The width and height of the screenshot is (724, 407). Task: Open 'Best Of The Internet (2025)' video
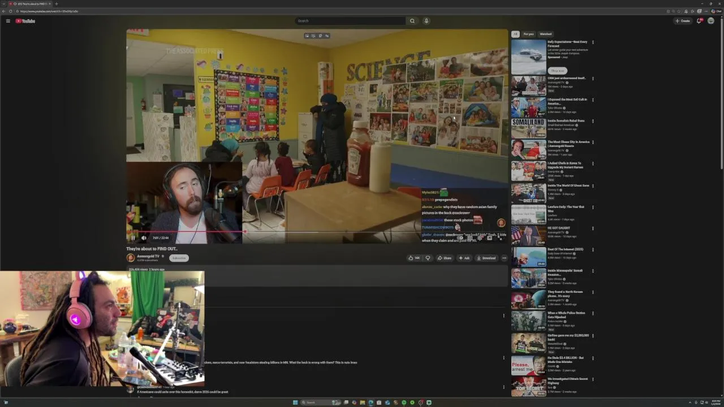pos(565,249)
